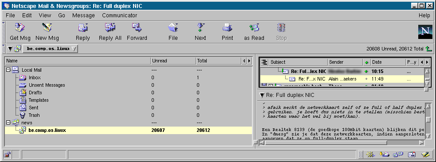436x162 pixels.
Task: Click the green up-arrow parent folder icon
Action: tap(428, 49)
